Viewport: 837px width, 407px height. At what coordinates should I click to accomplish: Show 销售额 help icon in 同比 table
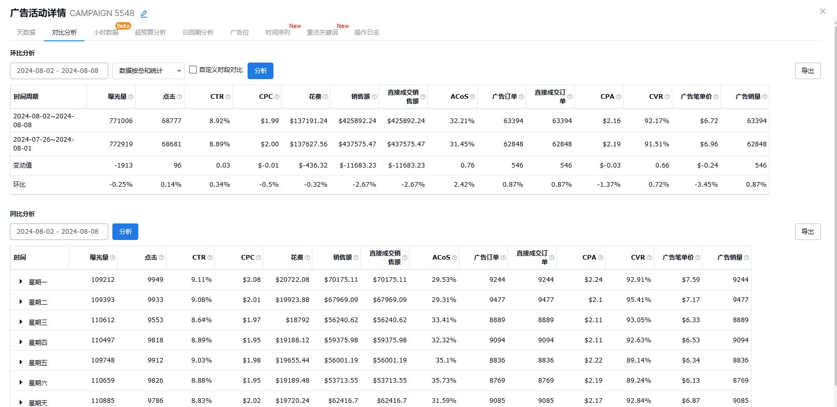(356, 258)
